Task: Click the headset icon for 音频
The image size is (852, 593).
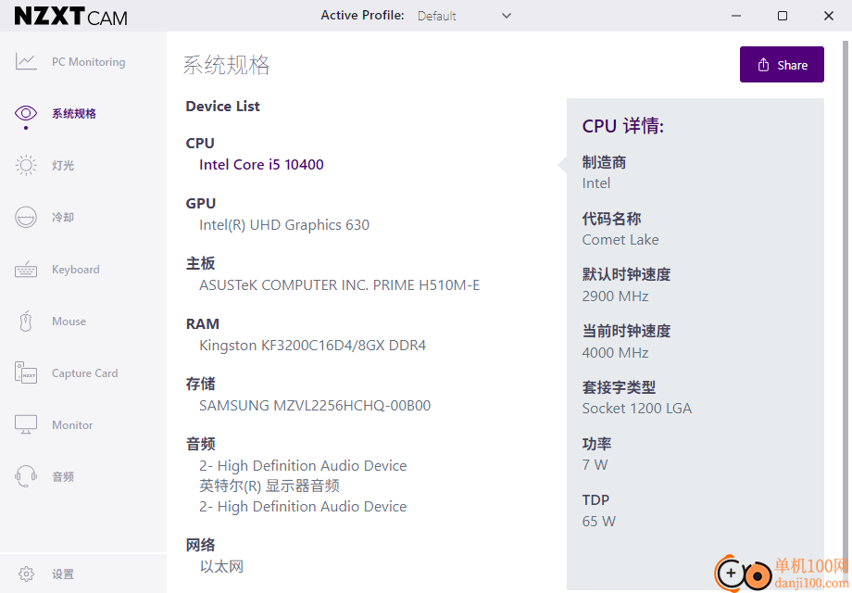Action: click(26, 476)
